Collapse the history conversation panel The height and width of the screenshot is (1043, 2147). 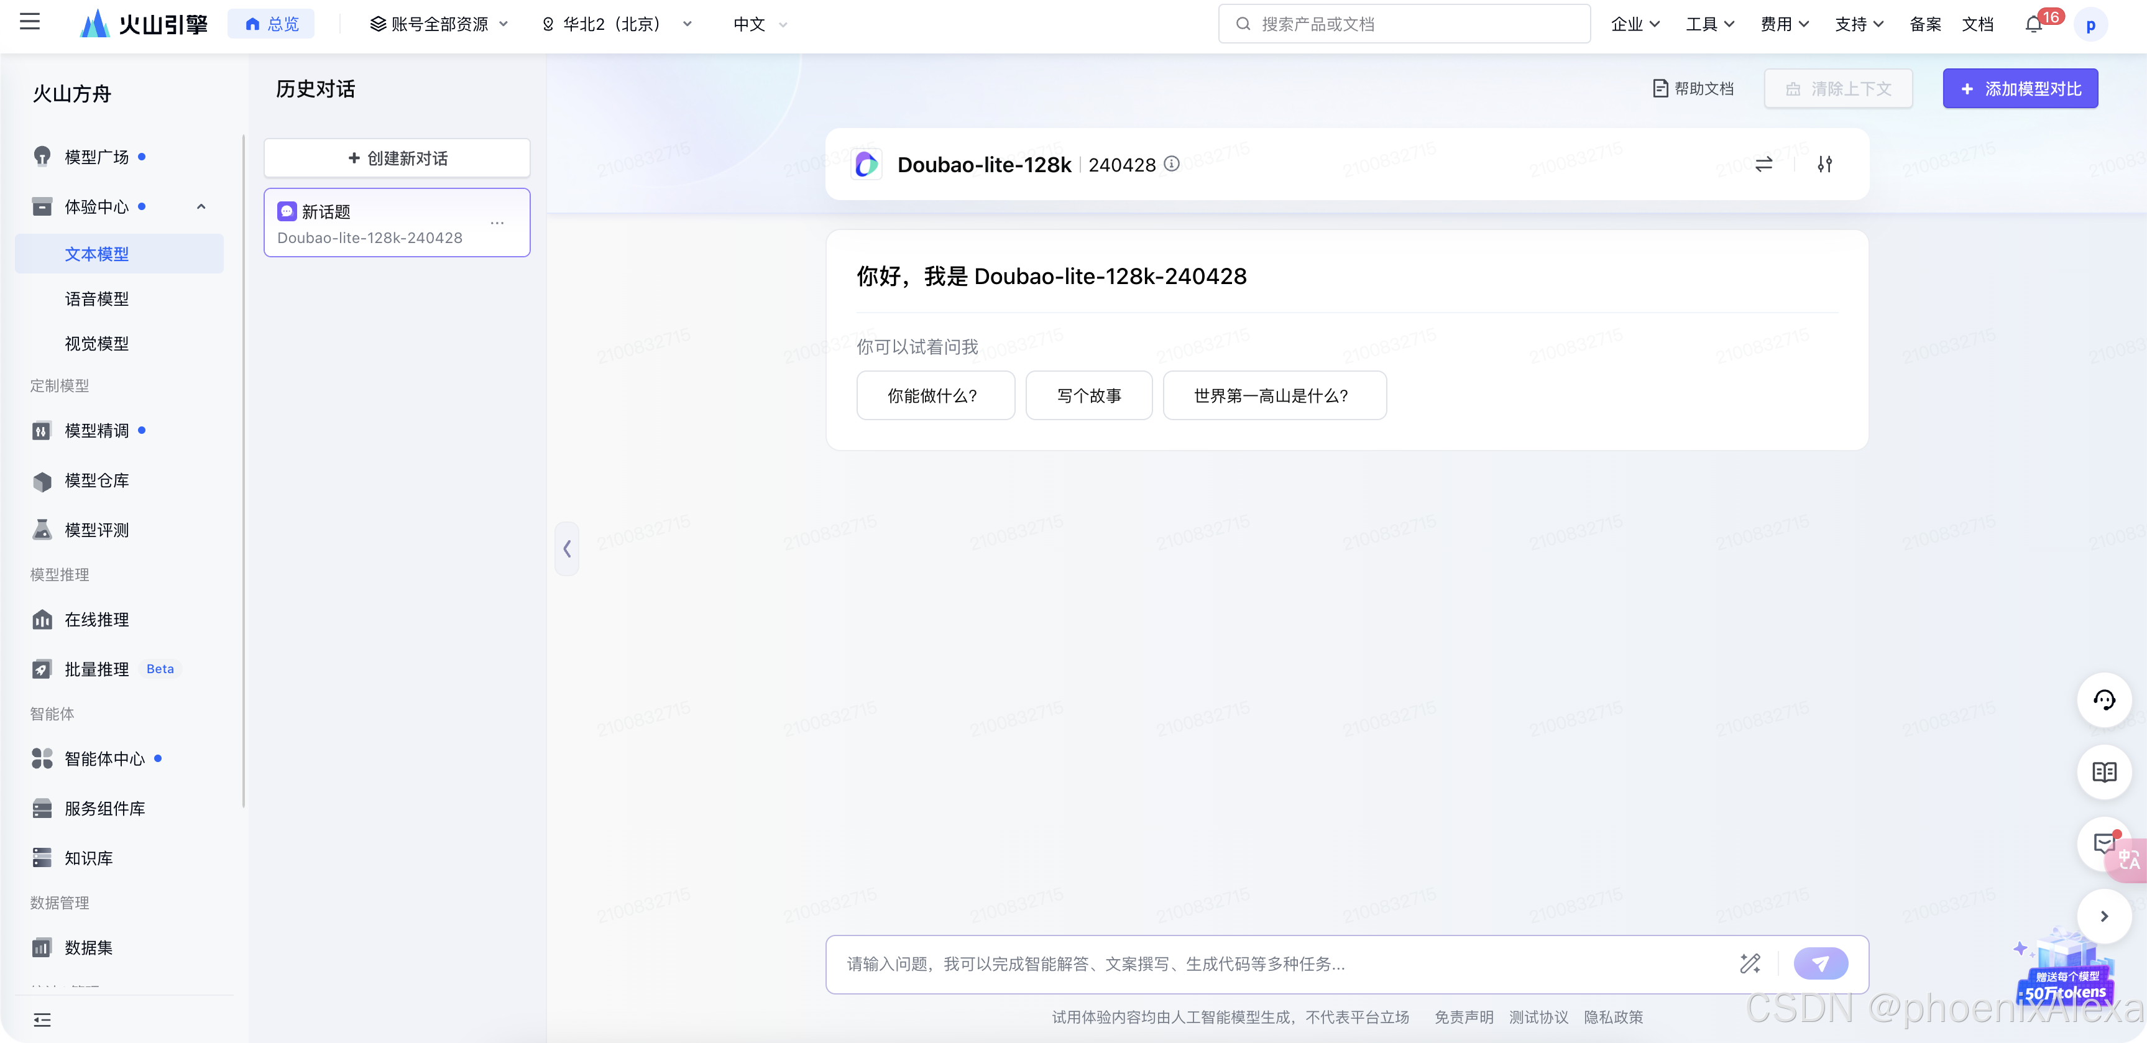[567, 549]
